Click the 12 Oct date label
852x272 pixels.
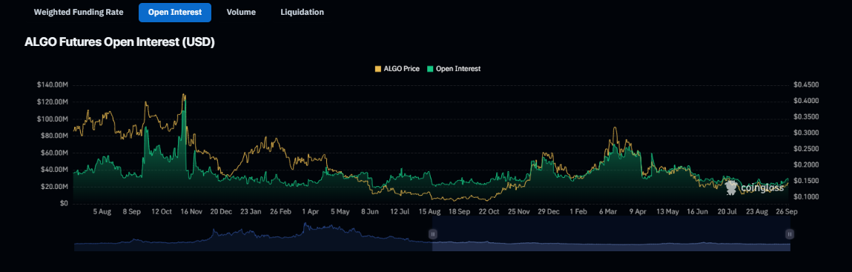point(162,212)
